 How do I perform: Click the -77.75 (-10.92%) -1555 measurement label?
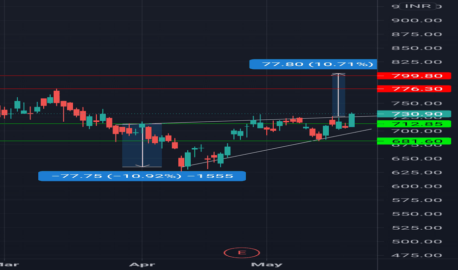pos(142,176)
